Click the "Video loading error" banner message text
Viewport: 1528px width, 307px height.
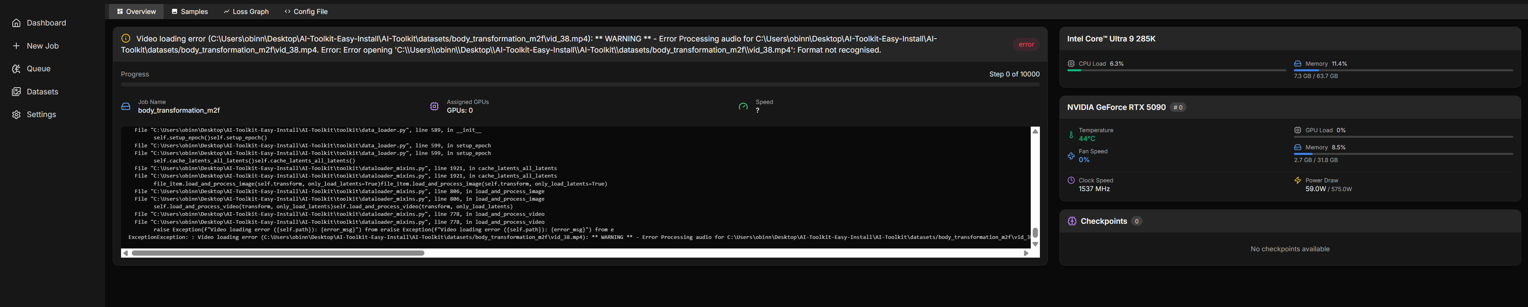(529, 45)
